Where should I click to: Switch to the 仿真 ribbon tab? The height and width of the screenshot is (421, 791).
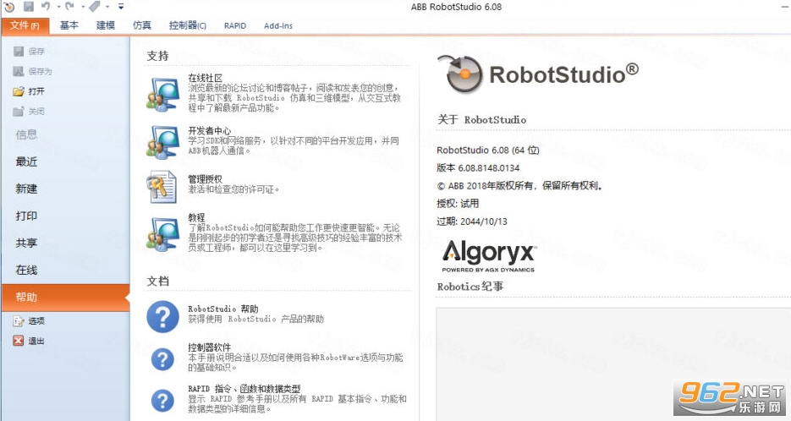[x=142, y=25]
